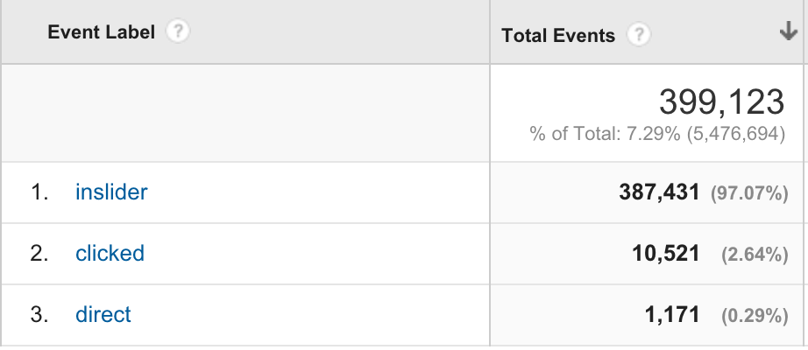Screen dimensions: 808x350
Task: Select the 5,476,694 overall total in parentheses
Action: pyautogui.click(x=736, y=134)
